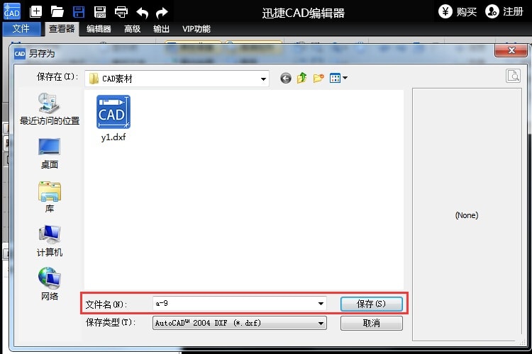Save drawing using blue floppy icon
This screenshot has width=532, height=354.
[79, 12]
